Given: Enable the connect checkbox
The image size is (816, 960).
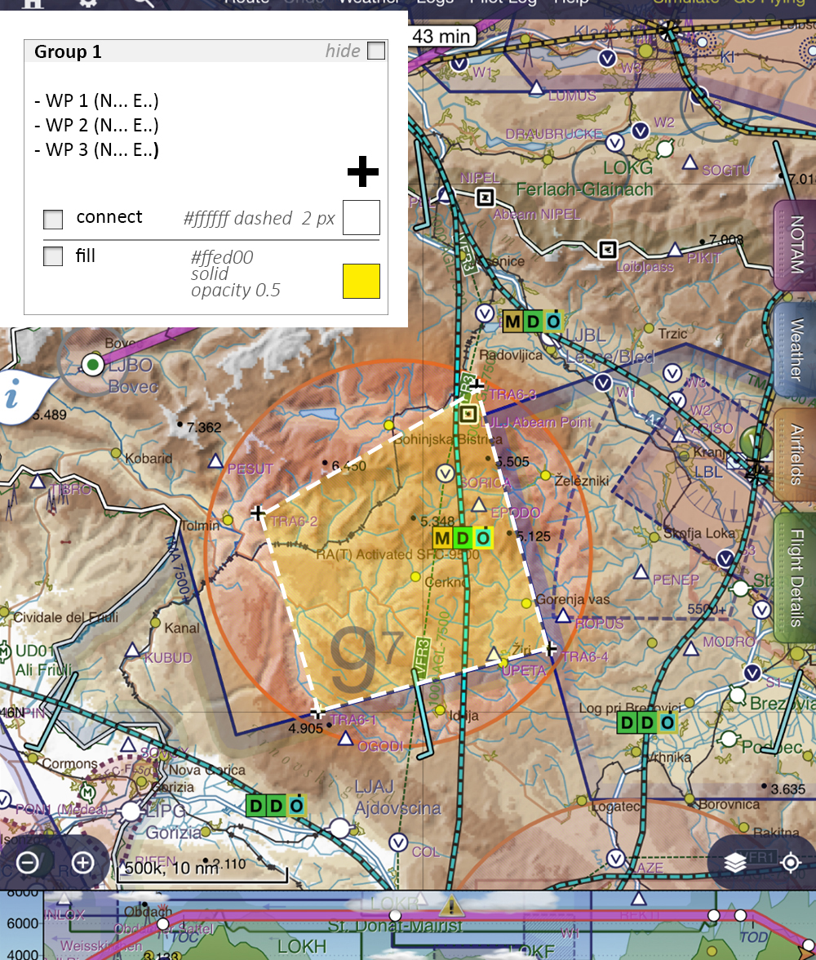Looking at the screenshot, I should point(53,219).
